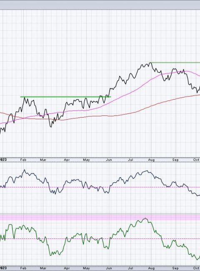Select the green oscillator's late-July peak
Viewport: 200px width, 271px height.
[145, 218]
